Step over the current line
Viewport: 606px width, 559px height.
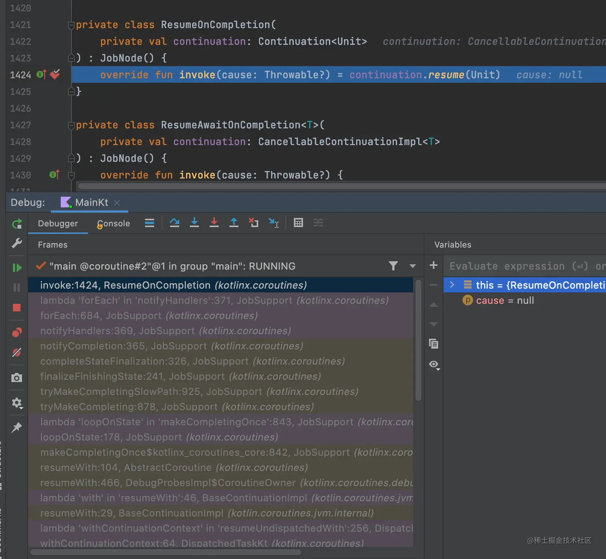tap(174, 223)
